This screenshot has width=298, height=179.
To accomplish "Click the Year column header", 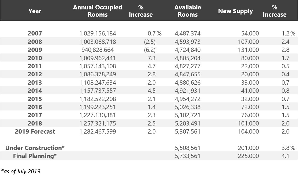I will [x=35, y=11].
